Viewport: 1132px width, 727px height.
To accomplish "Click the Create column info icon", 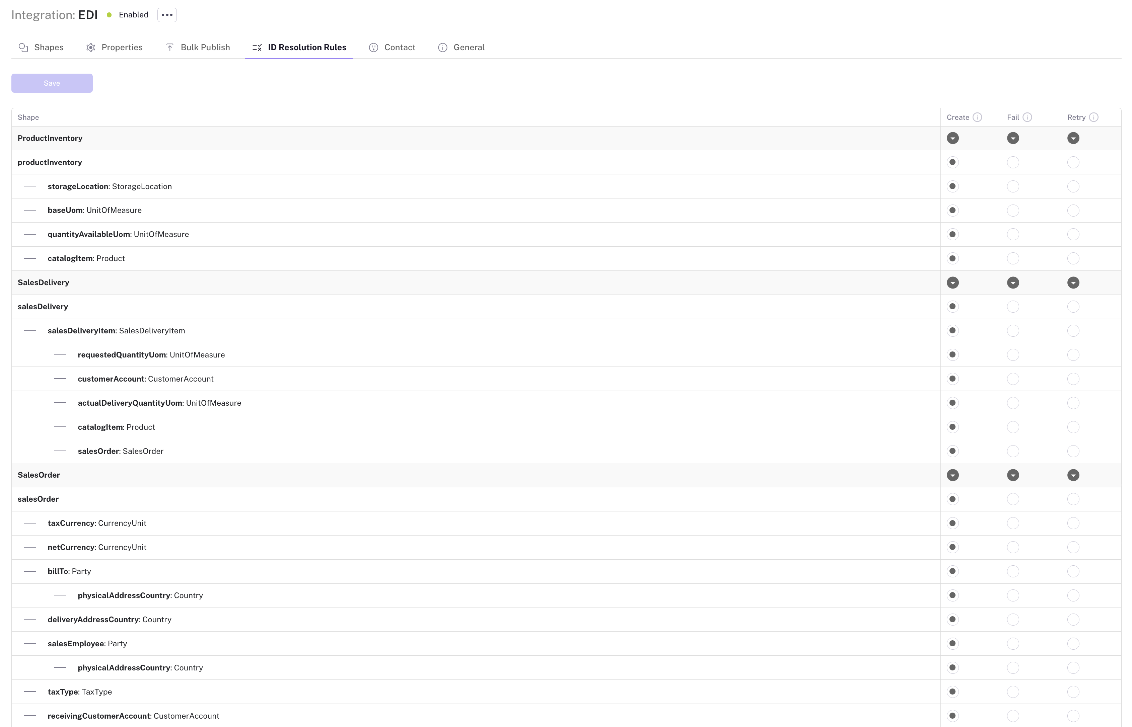I will (977, 117).
